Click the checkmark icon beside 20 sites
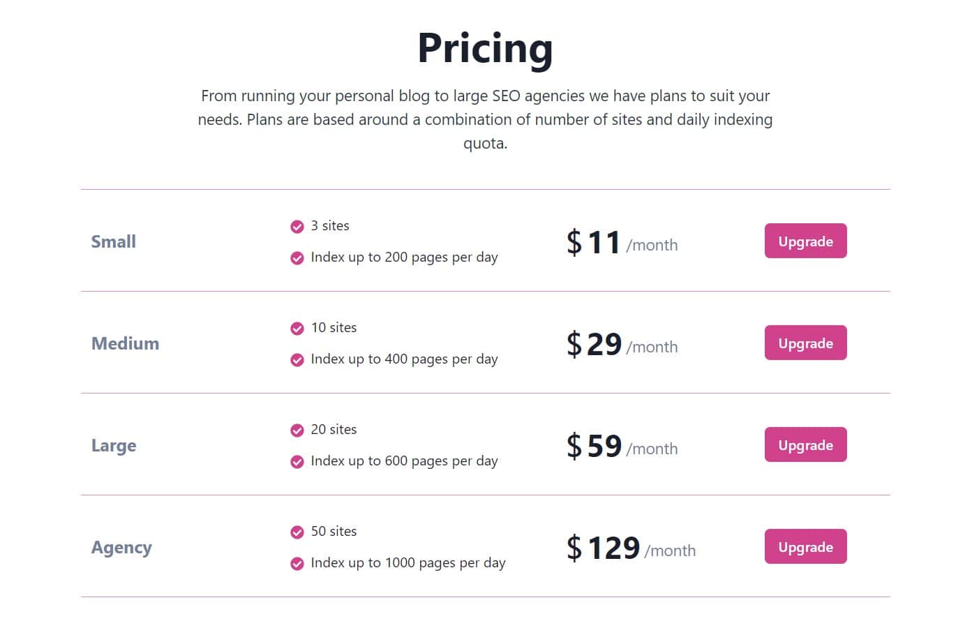 point(297,431)
